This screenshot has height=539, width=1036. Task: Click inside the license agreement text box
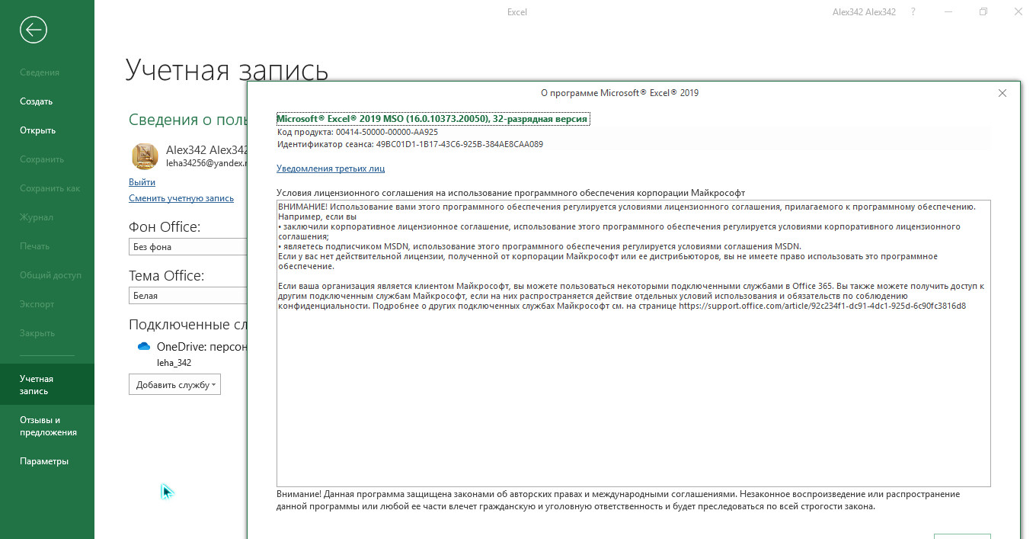click(x=632, y=396)
